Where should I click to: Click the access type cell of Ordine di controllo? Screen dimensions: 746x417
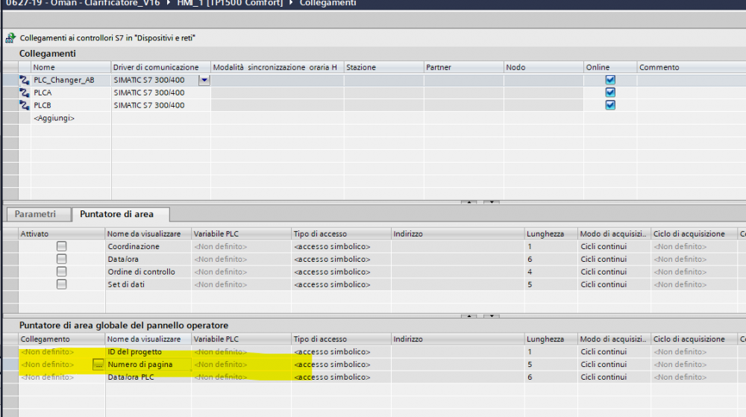click(341, 272)
